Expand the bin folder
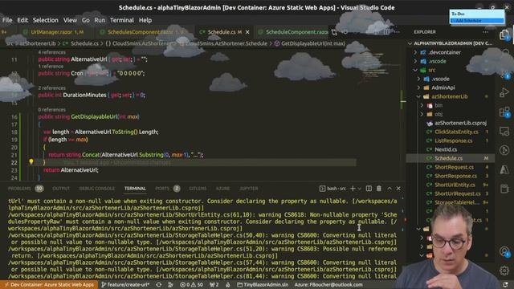 pyautogui.click(x=422, y=105)
